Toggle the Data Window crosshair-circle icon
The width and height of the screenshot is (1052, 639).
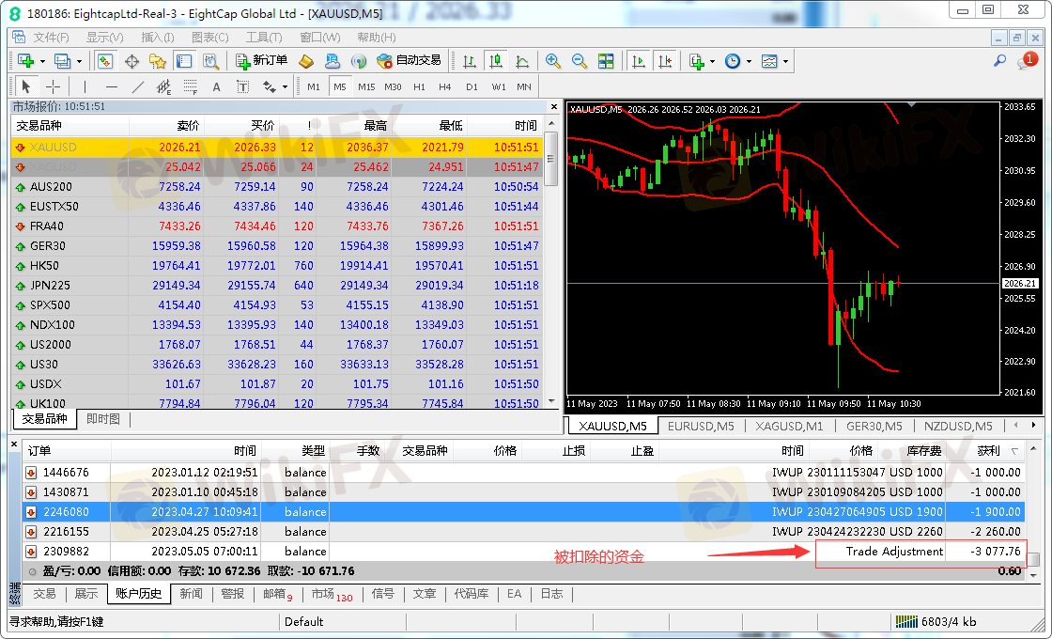tap(131, 61)
